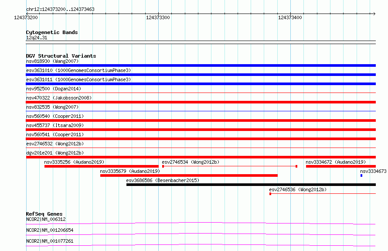Image resolution: width=388 pixels, height=251 pixels.
Task: Open gene NCOR2|NM_001206654 label
Action: coord(50,230)
